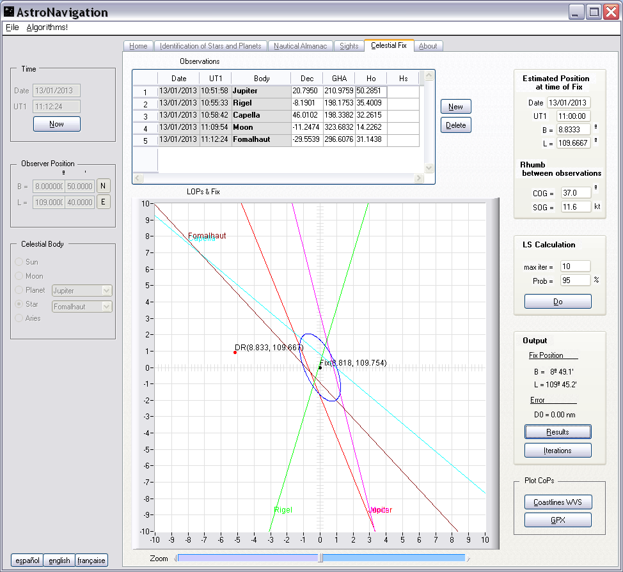
Task: Toggle the N latitude hemisphere button
Action: click(x=103, y=186)
